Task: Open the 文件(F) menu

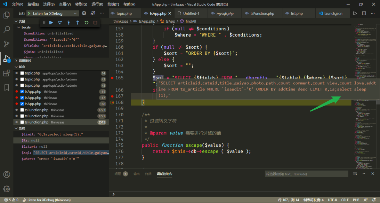Action: [x=17, y=5]
